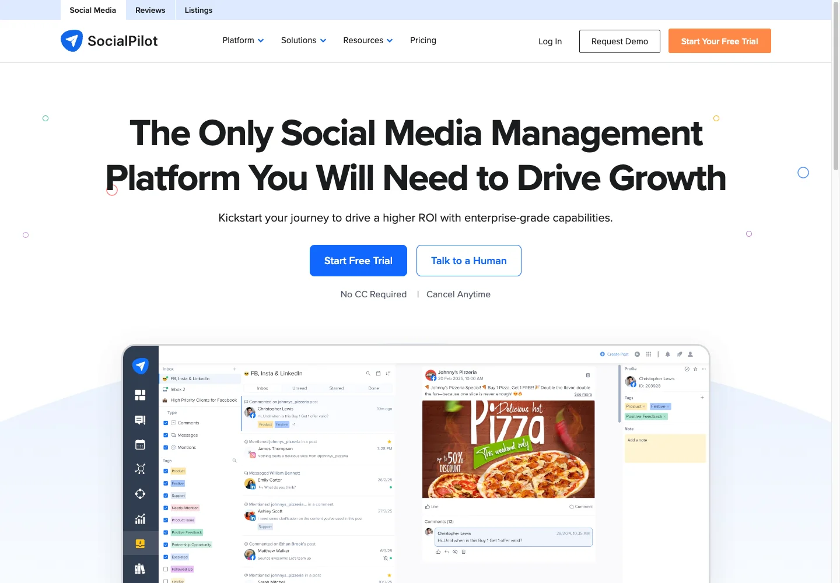
Task: Click the hide (eye) icon under the comment
Action: (x=455, y=552)
